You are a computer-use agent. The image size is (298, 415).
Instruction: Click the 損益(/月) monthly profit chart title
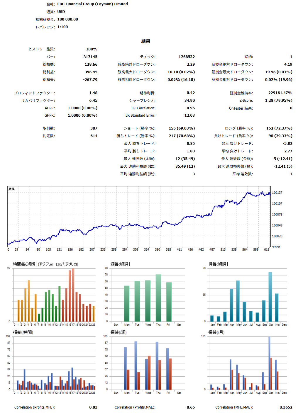(x=216, y=332)
